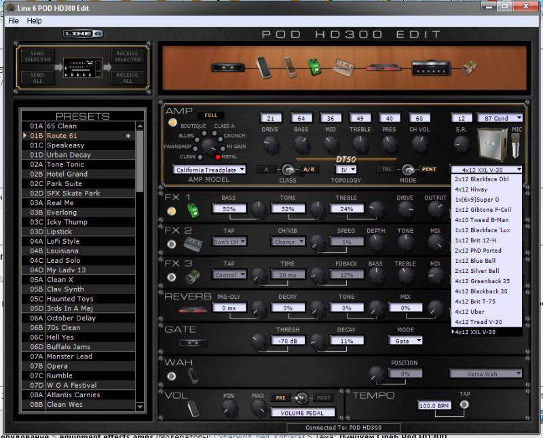Click the volume pedal icon in the VOL section
543x438 pixels.
tap(193, 407)
